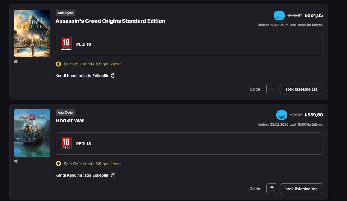Click Windows platform icon under Assassin's Creed cover
This screenshot has width=347, height=201.
(16, 62)
